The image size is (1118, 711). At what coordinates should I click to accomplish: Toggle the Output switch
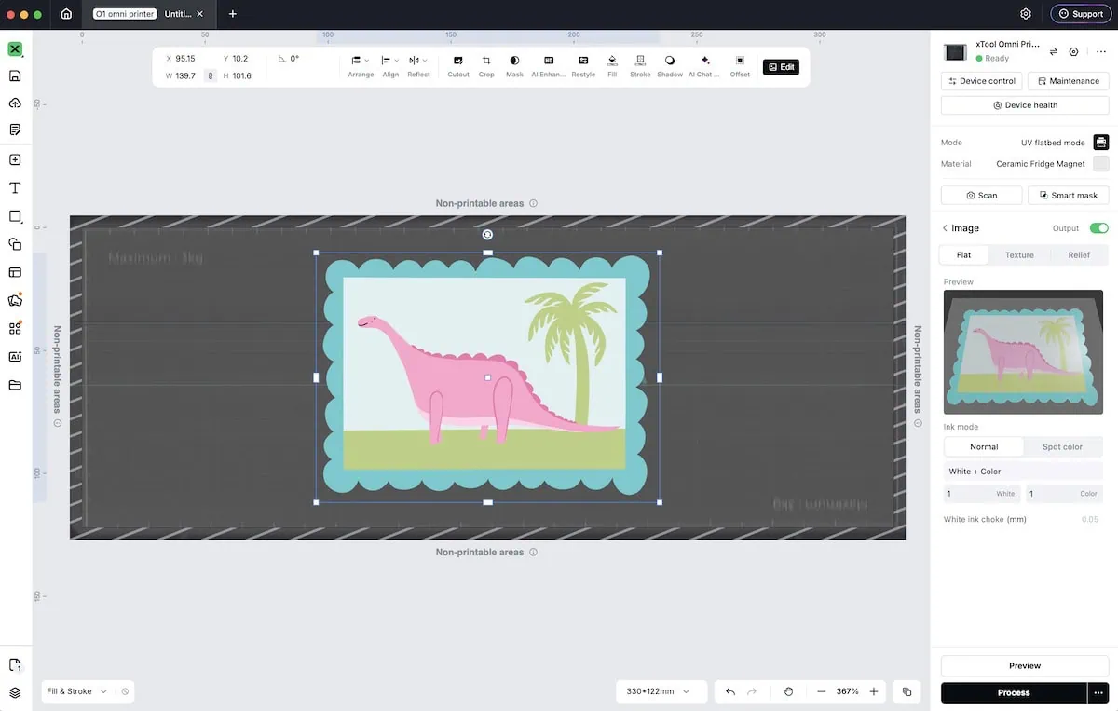(x=1099, y=228)
